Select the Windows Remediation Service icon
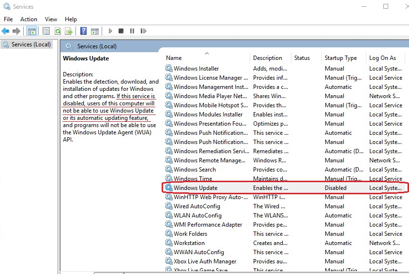 pos(169,151)
